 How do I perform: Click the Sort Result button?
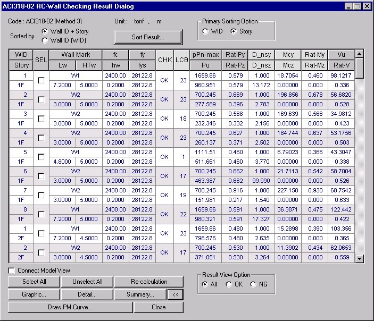pyautogui.click(x=148, y=37)
